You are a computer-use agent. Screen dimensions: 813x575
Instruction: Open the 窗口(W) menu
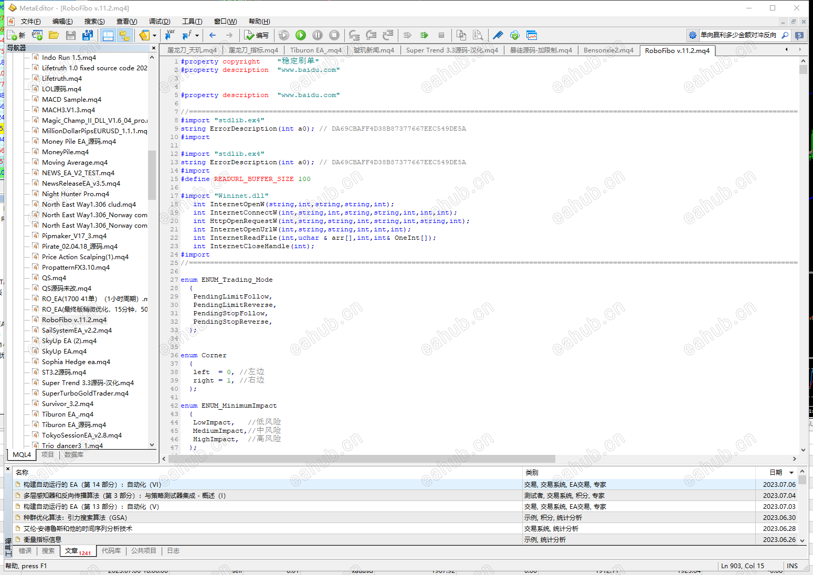[x=225, y=22]
